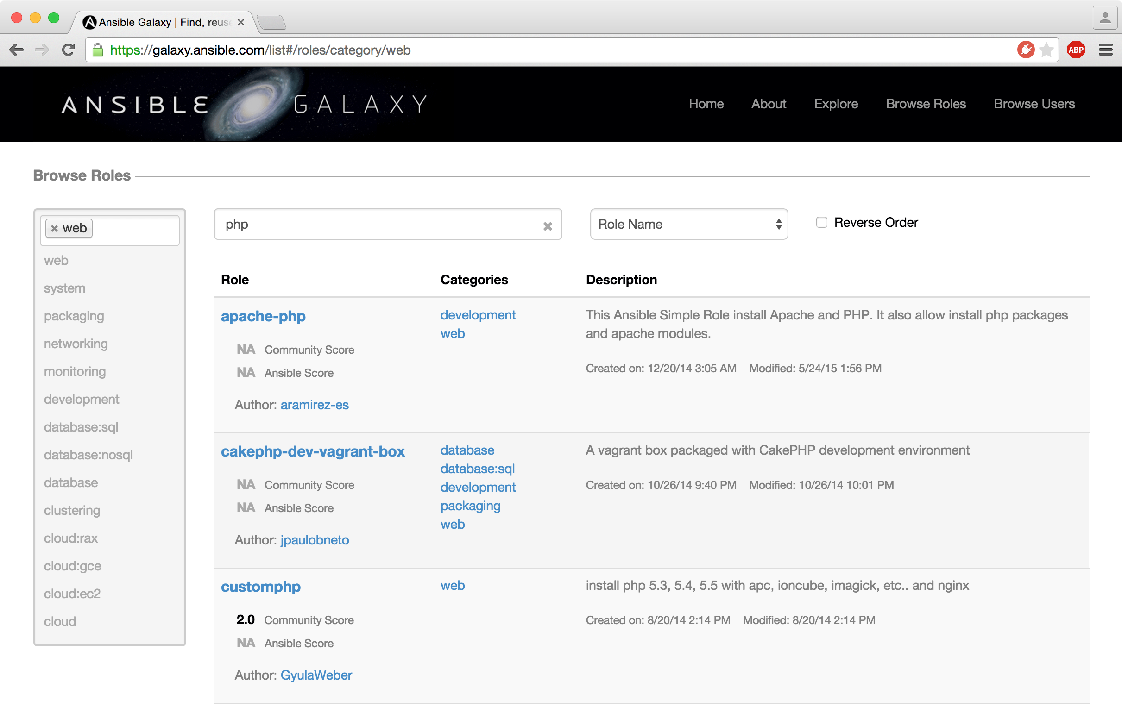The width and height of the screenshot is (1122, 713).
Task: Open the Chrome hamburger menu
Action: click(x=1105, y=50)
